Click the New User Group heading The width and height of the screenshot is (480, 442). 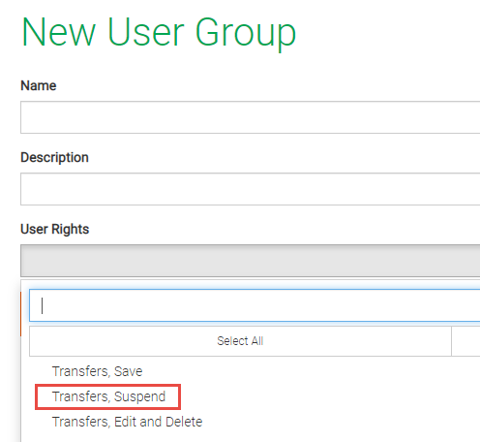(x=159, y=33)
